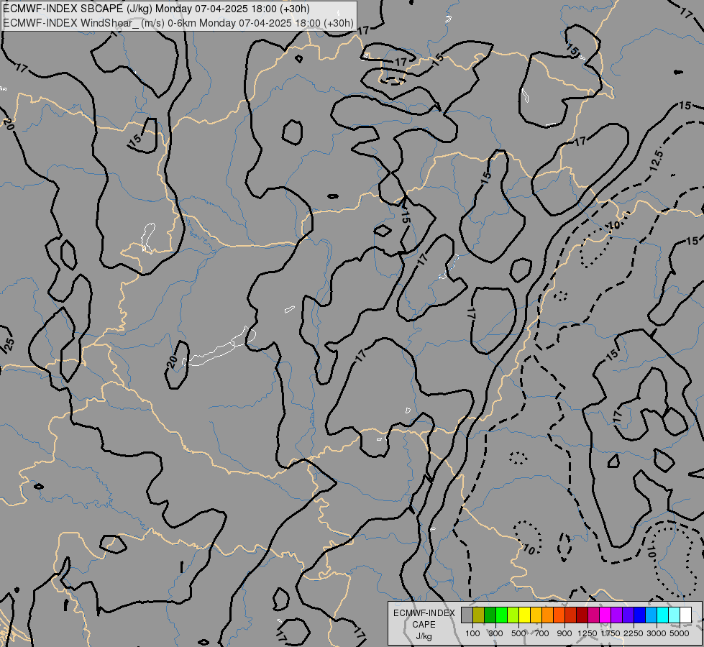Image resolution: width=704 pixels, height=647 pixels.
Task: Click the legend value 2250
Action: pos(634,633)
